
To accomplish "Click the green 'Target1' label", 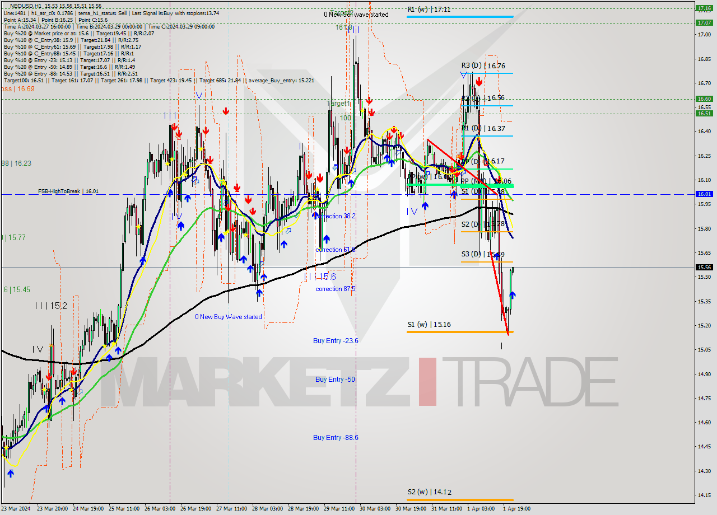I will tap(338, 104).
